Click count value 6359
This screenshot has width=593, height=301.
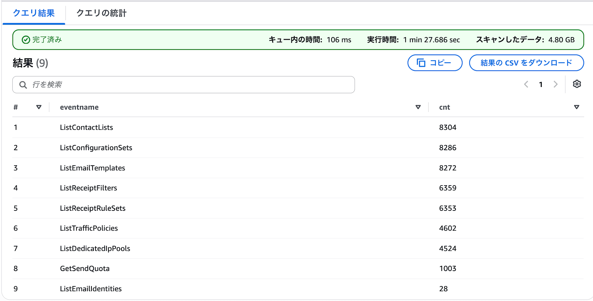(448, 188)
